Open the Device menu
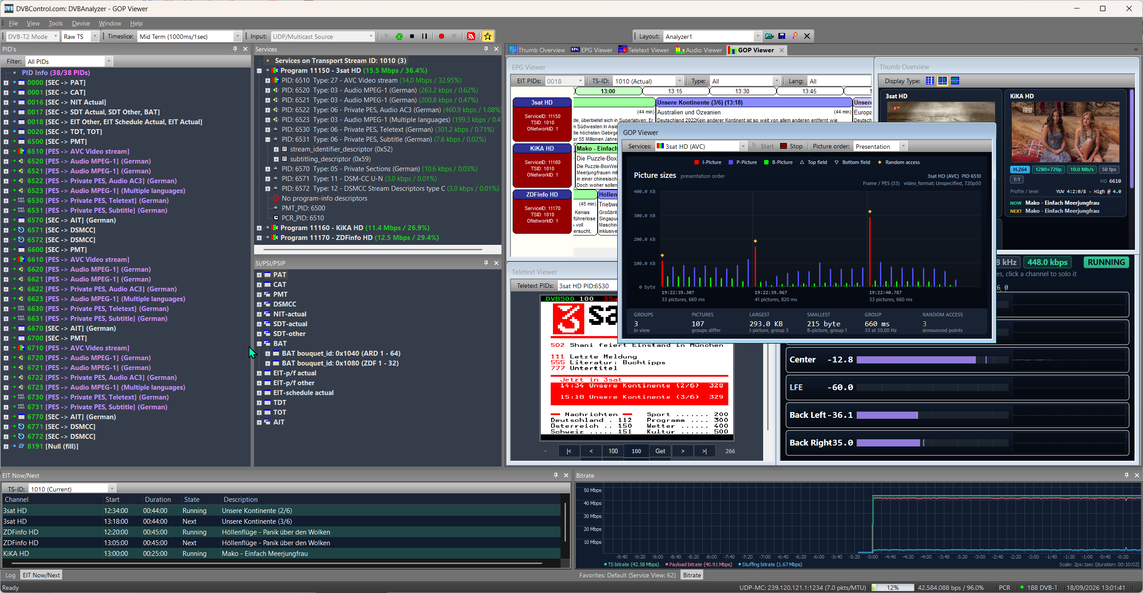Screen dimensions: 1143x593 [81, 23]
